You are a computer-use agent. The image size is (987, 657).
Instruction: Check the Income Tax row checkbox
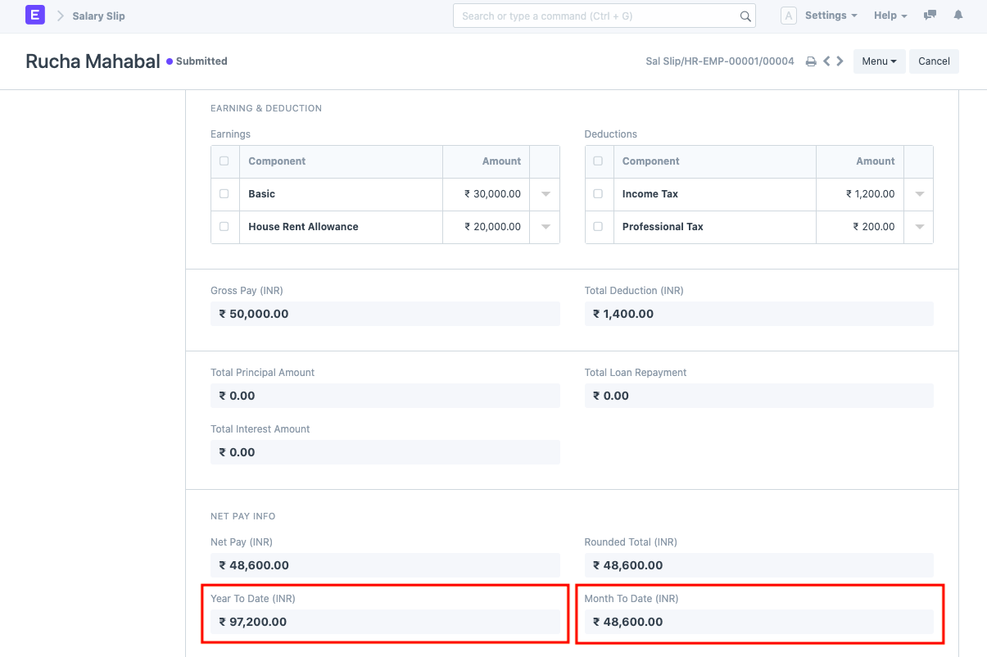coord(598,194)
